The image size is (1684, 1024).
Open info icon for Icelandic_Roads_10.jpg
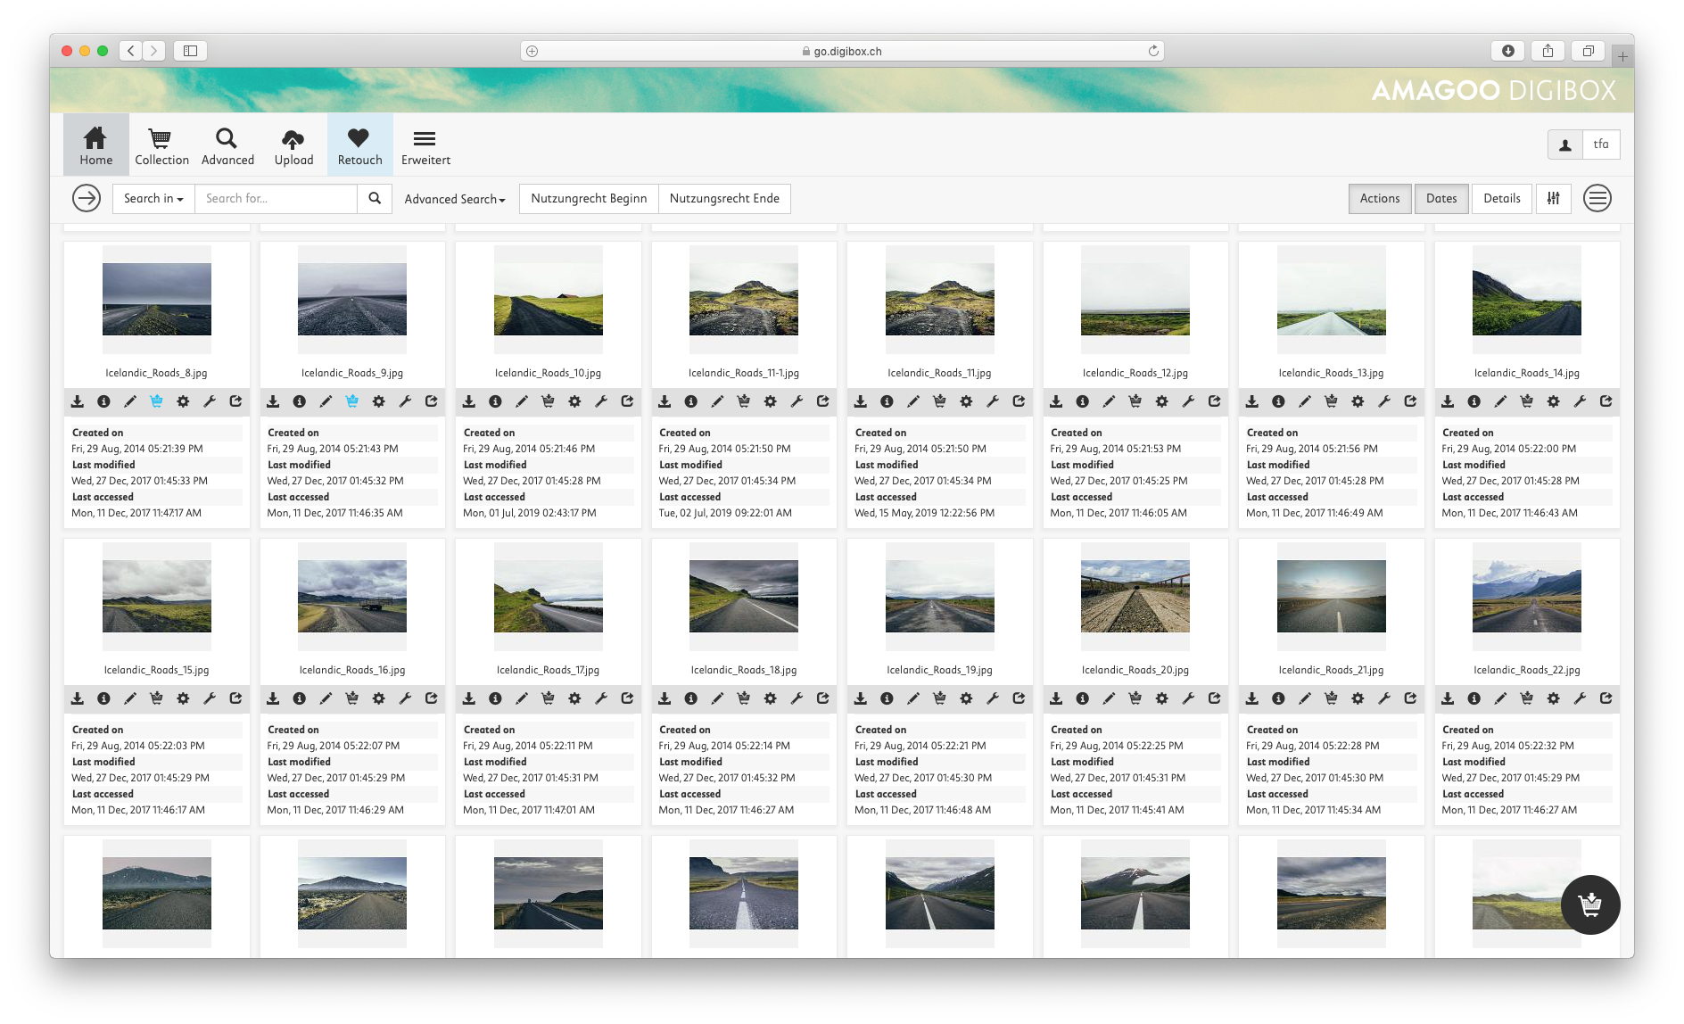coord(495,401)
